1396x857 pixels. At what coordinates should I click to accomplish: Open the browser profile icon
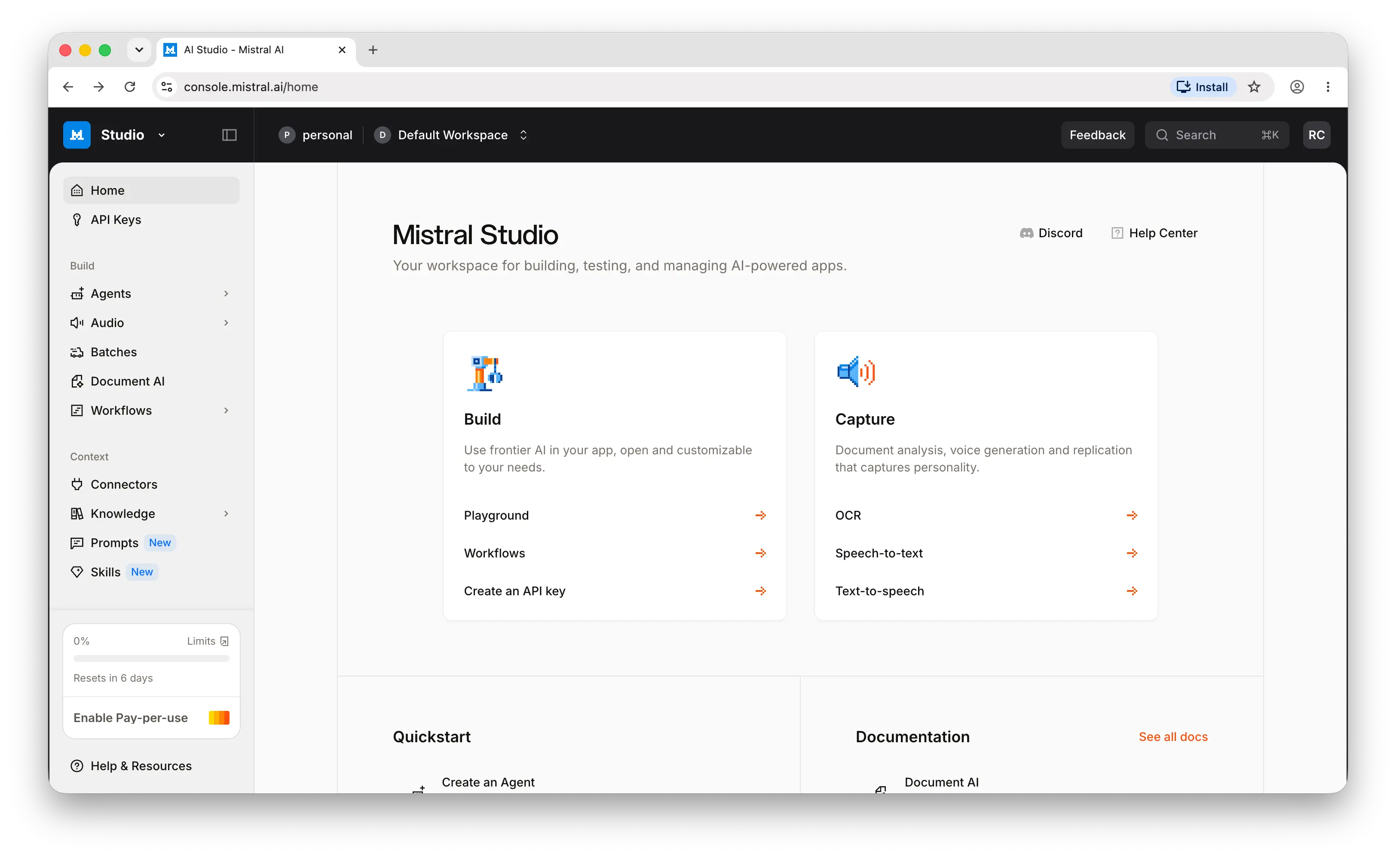coord(1297,87)
